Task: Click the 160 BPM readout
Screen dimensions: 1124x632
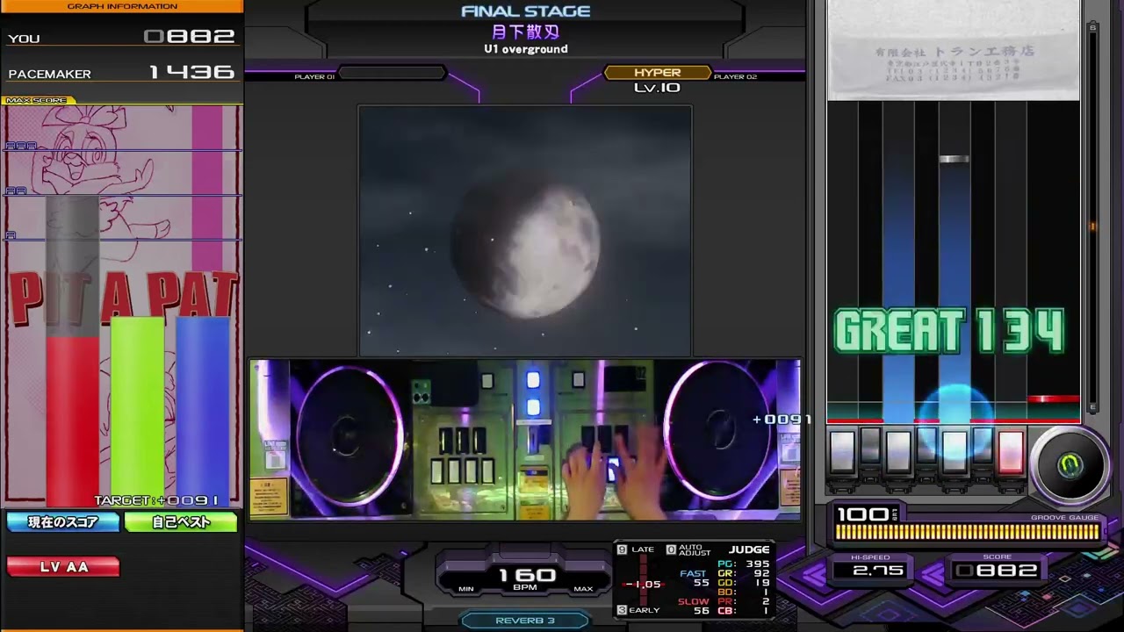Action: pos(527,576)
